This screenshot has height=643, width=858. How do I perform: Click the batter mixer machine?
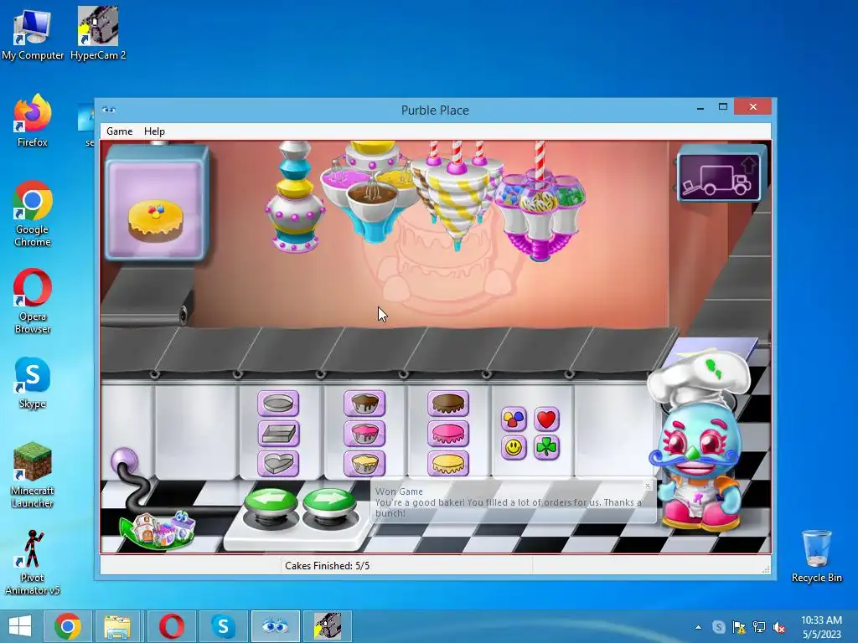point(372,192)
